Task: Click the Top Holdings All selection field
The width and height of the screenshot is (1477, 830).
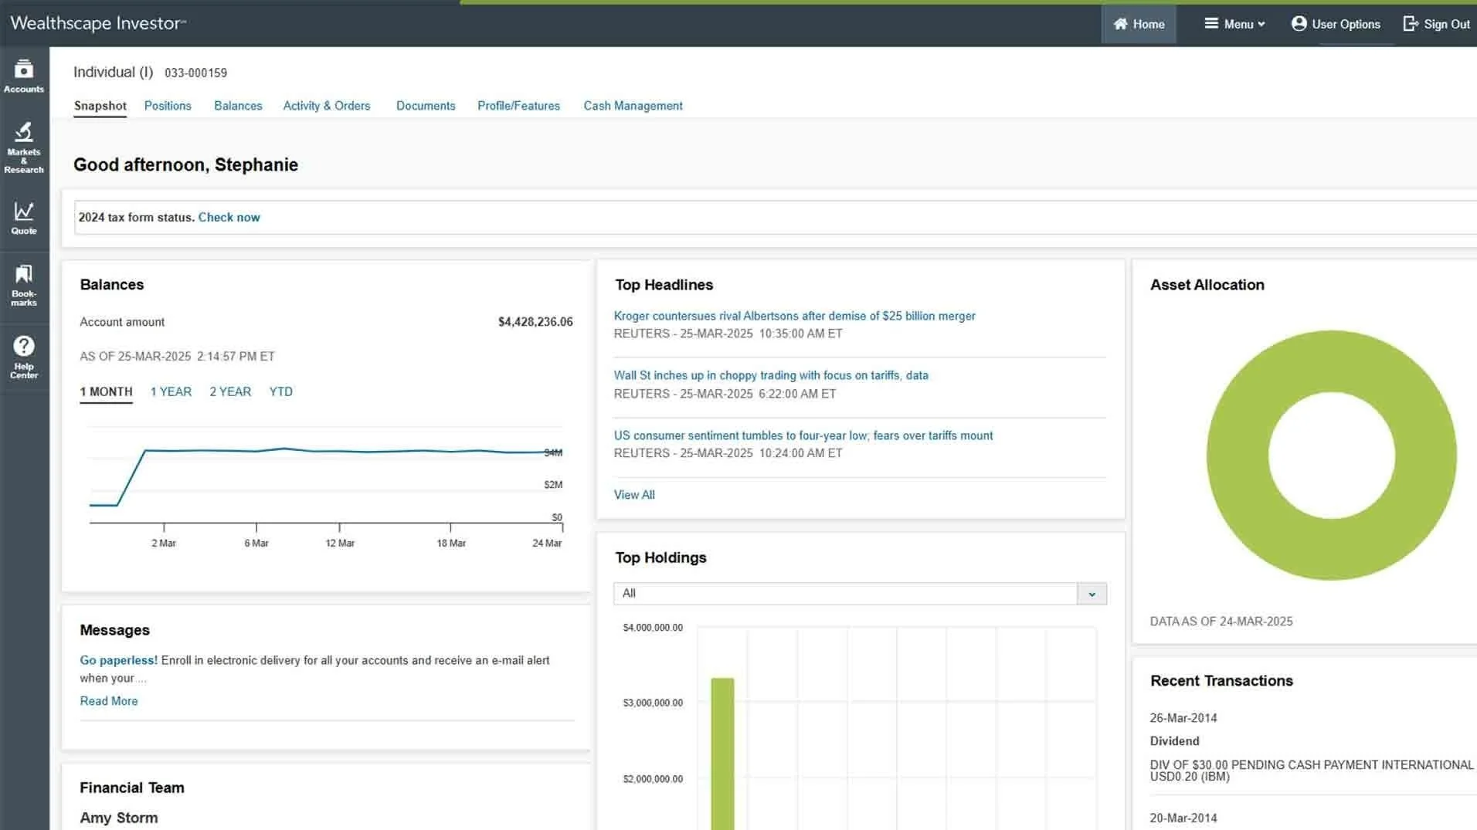Action: tap(845, 594)
